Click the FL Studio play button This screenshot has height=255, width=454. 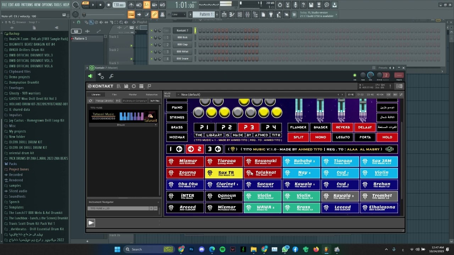click(93, 5)
